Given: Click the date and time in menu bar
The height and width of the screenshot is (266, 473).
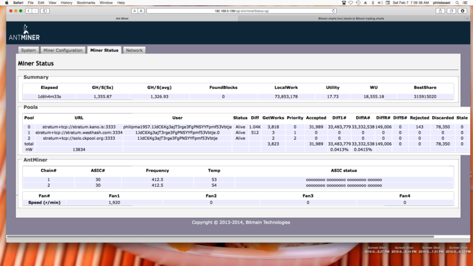Looking at the screenshot, I should tap(411, 3).
